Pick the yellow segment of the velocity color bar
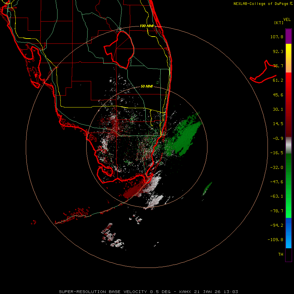The width and height of the screenshot is (294, 294). (288, 51)
